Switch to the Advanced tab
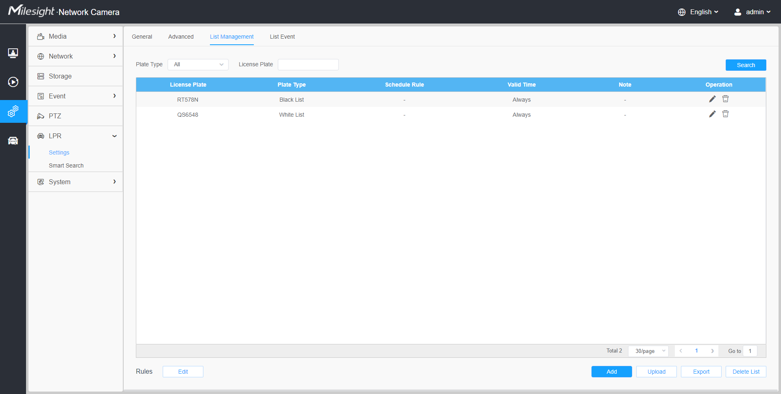This screenshot has width=781, height=394. click(x=181, y=37)
